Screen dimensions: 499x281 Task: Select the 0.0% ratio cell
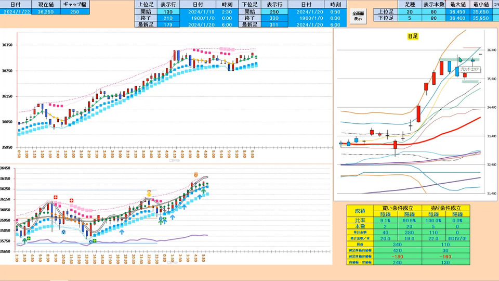click(x=457, y=220)
